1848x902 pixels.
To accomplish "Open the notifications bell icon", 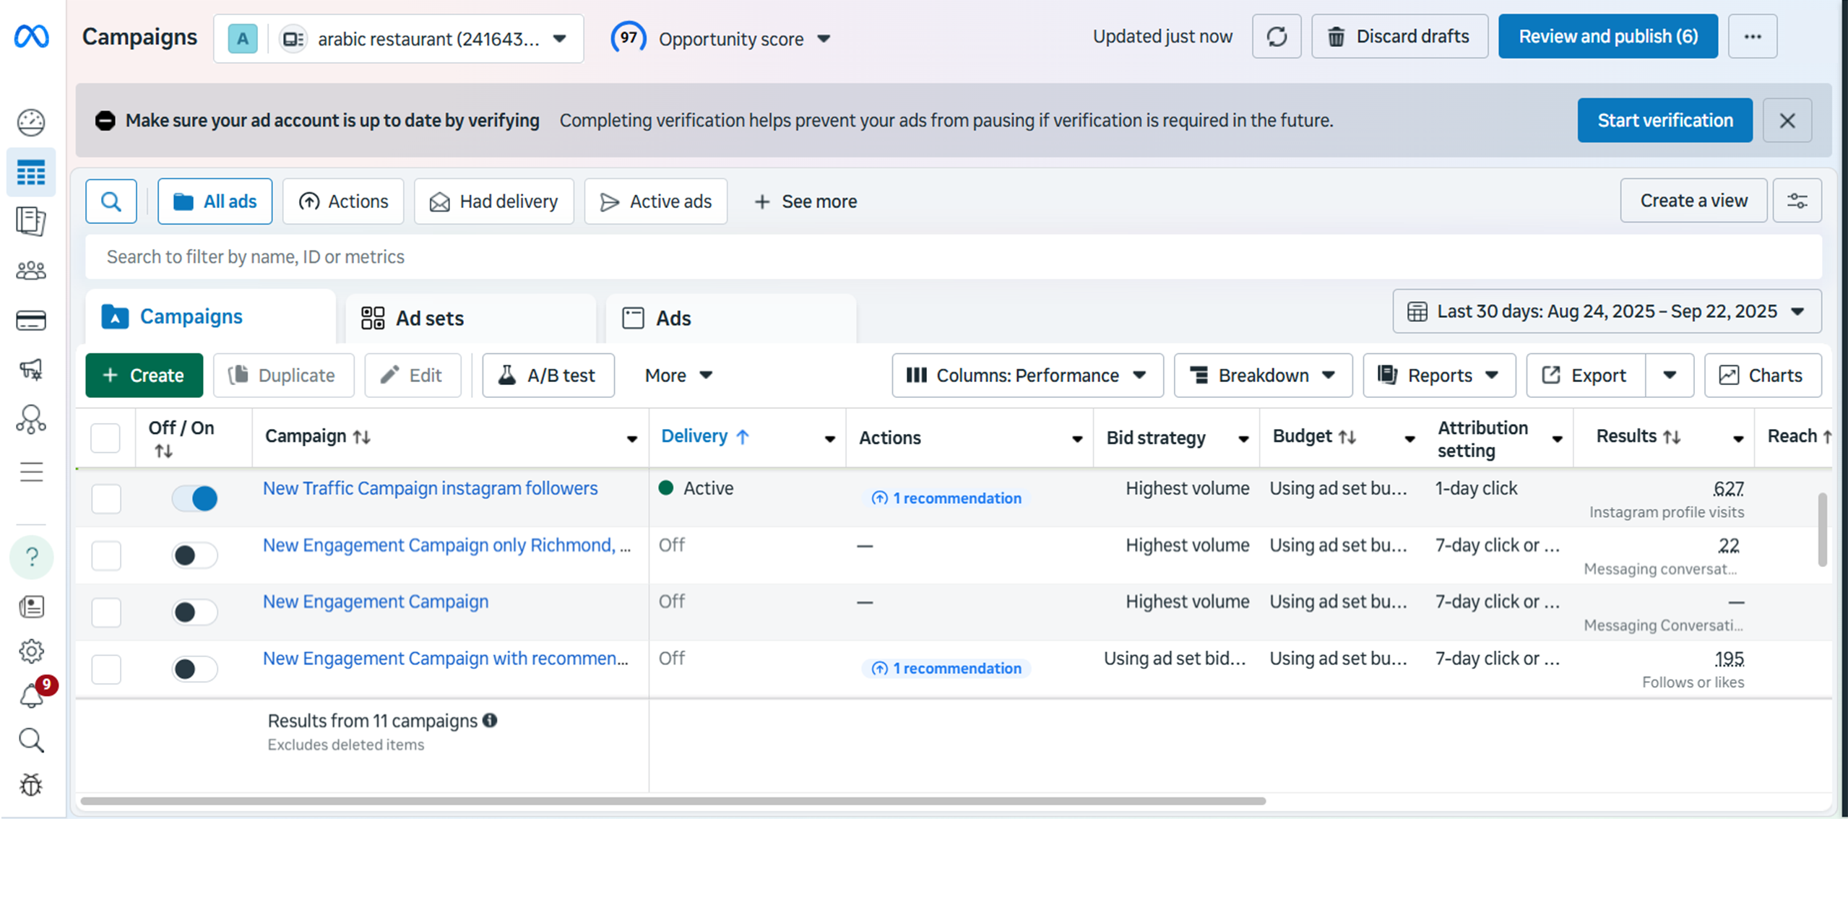I will (31, 696).
